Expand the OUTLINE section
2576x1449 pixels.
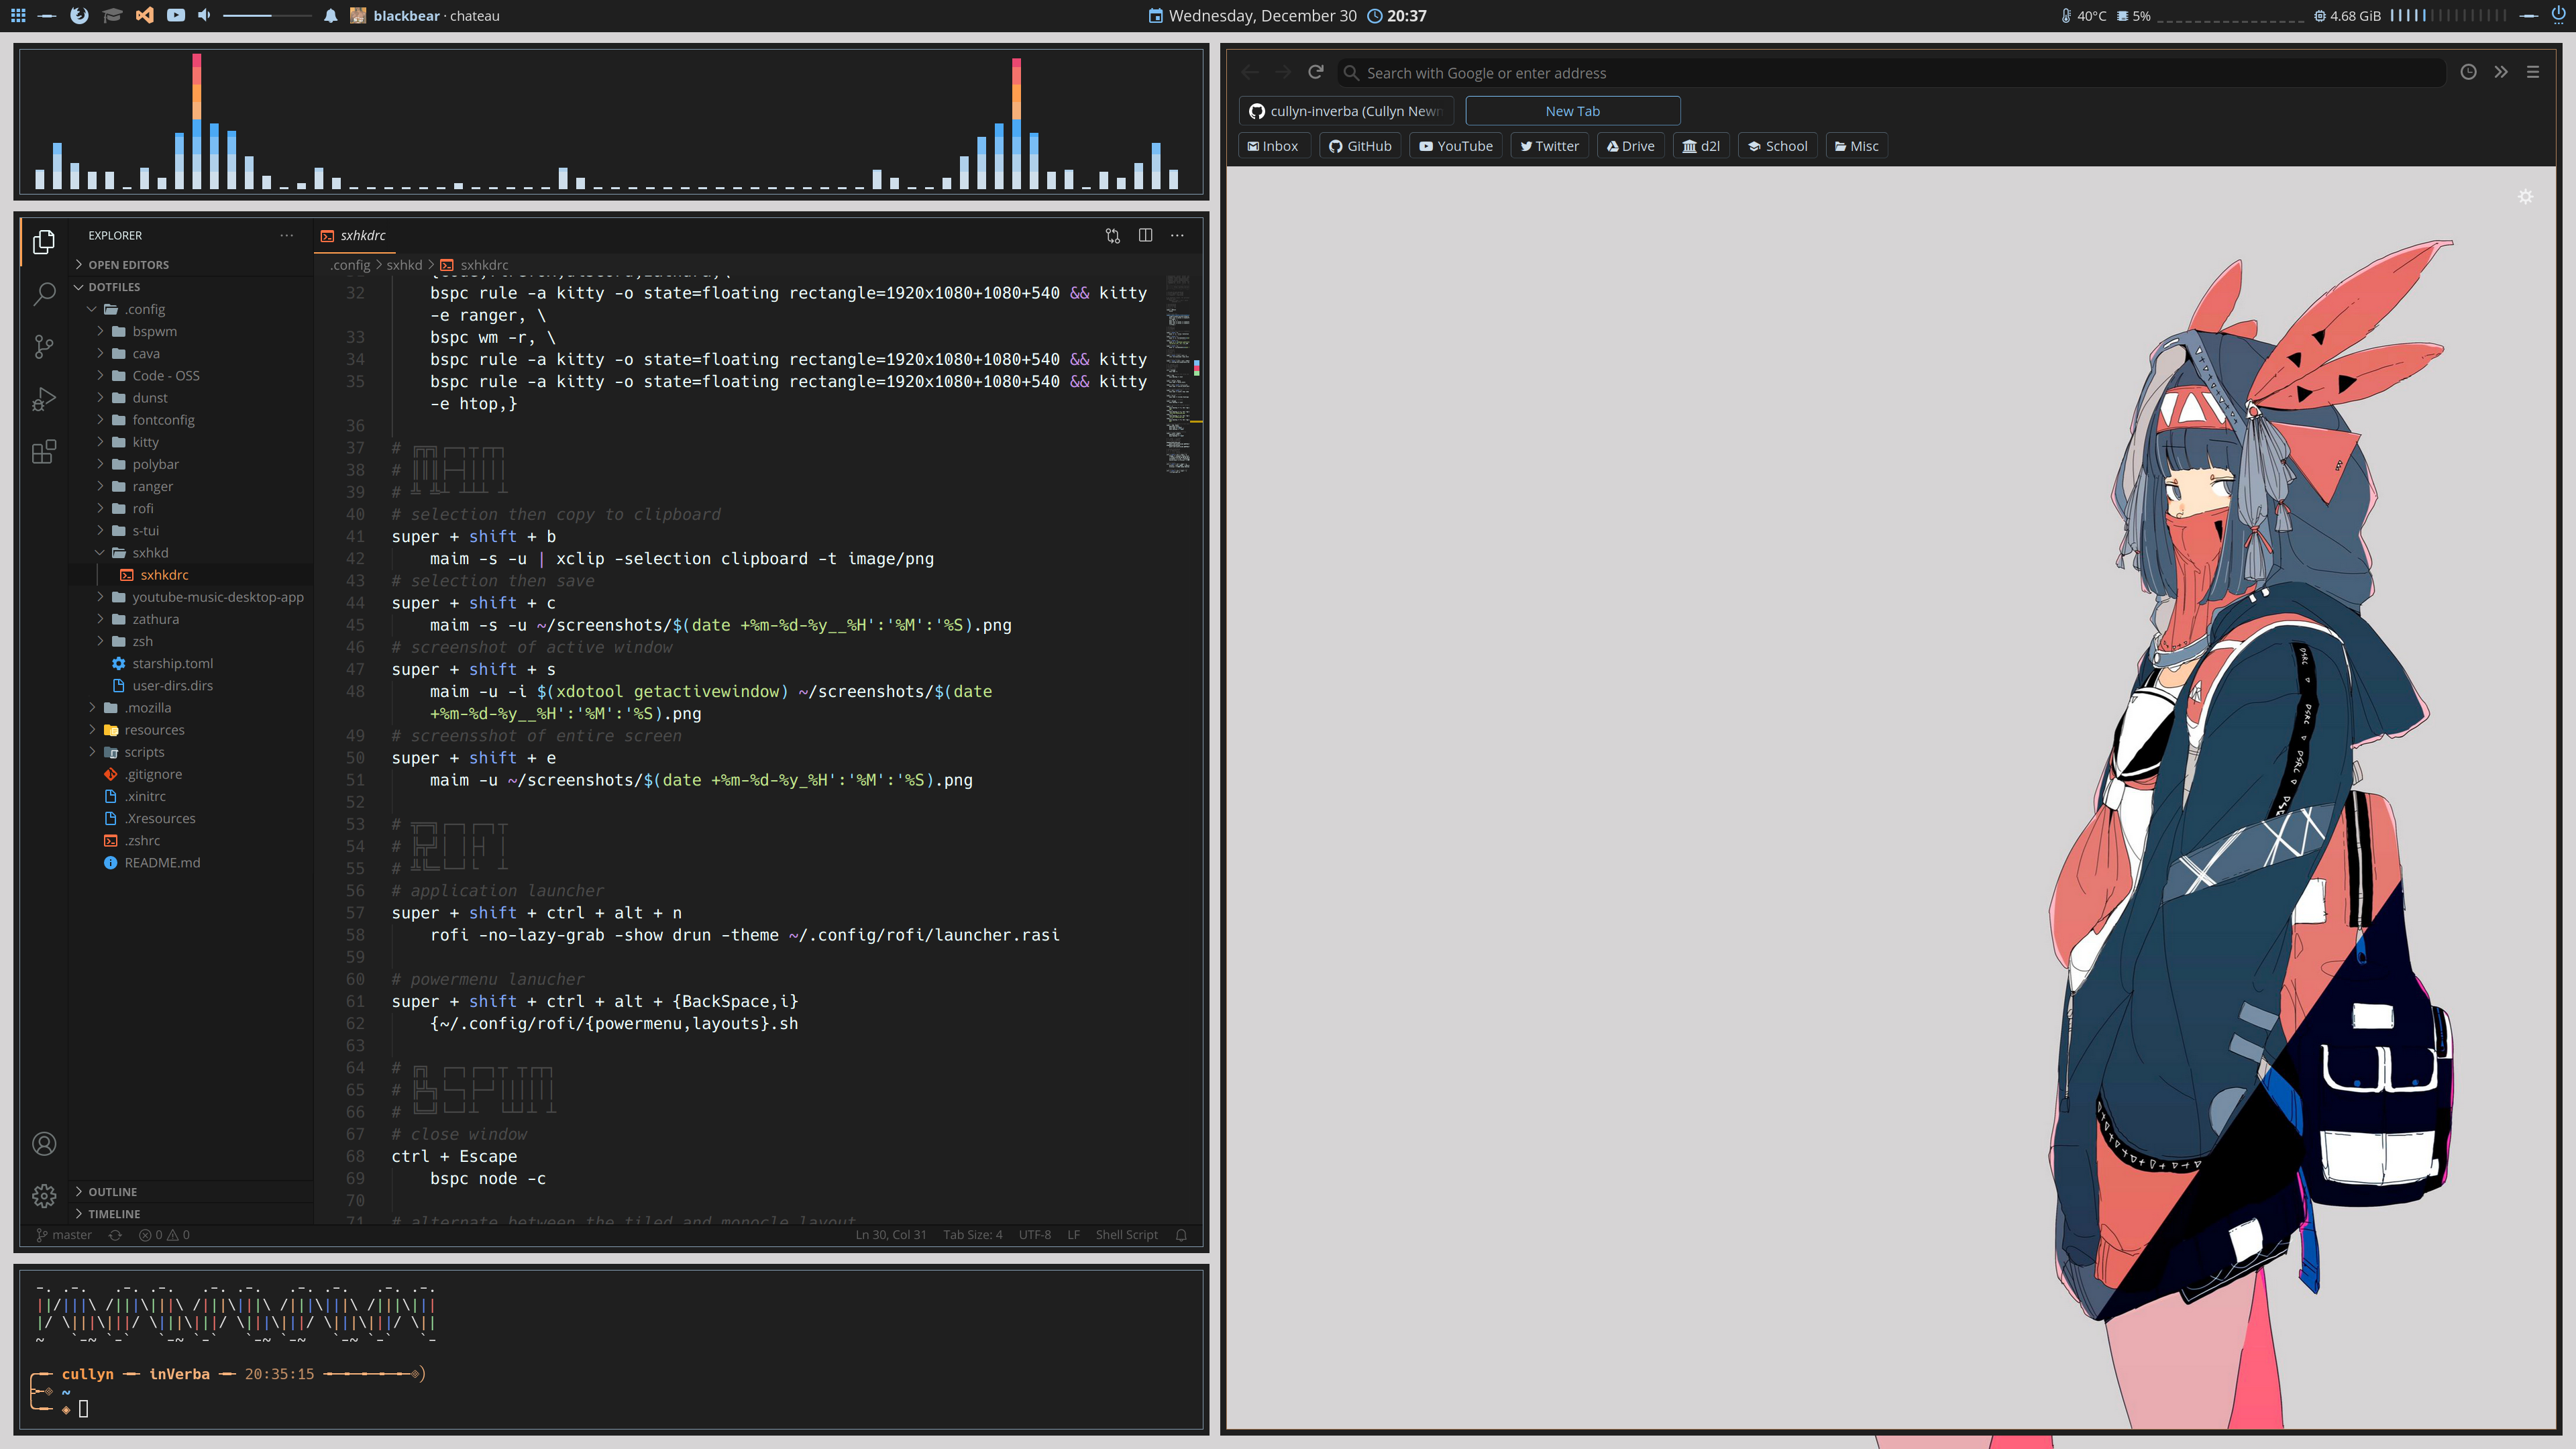click(x=112, y=1191)
